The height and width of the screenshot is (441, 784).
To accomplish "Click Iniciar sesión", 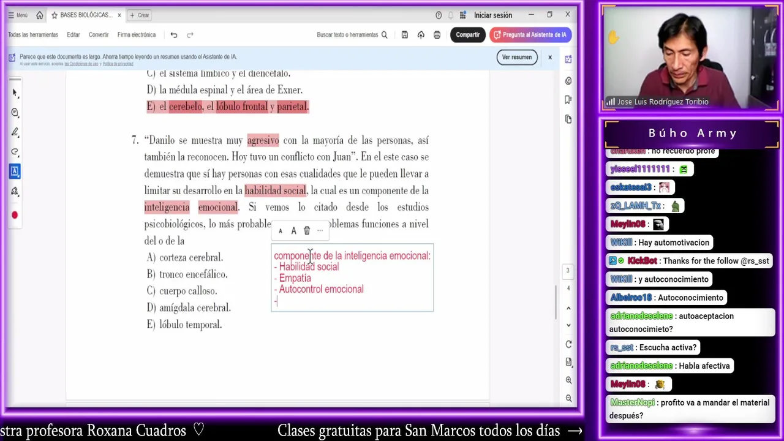I will pos(492,15).
